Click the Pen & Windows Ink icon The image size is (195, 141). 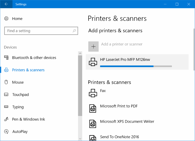pyautogui.click(x=6, y=119)
